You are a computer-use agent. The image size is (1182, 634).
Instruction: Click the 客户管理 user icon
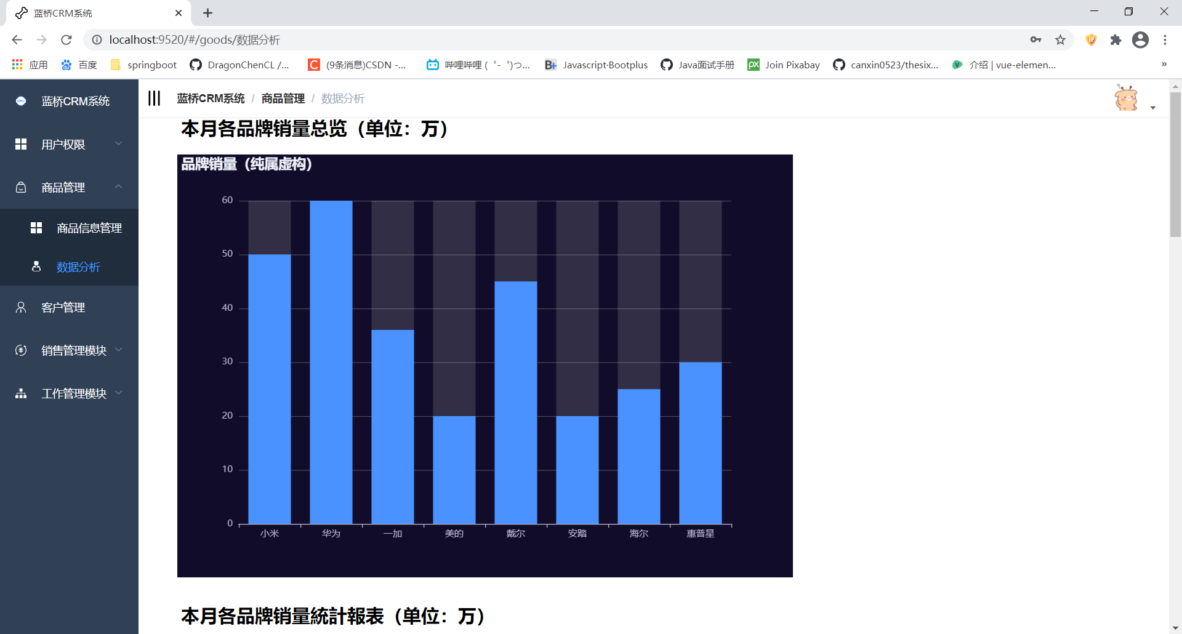tap(21, 307)
